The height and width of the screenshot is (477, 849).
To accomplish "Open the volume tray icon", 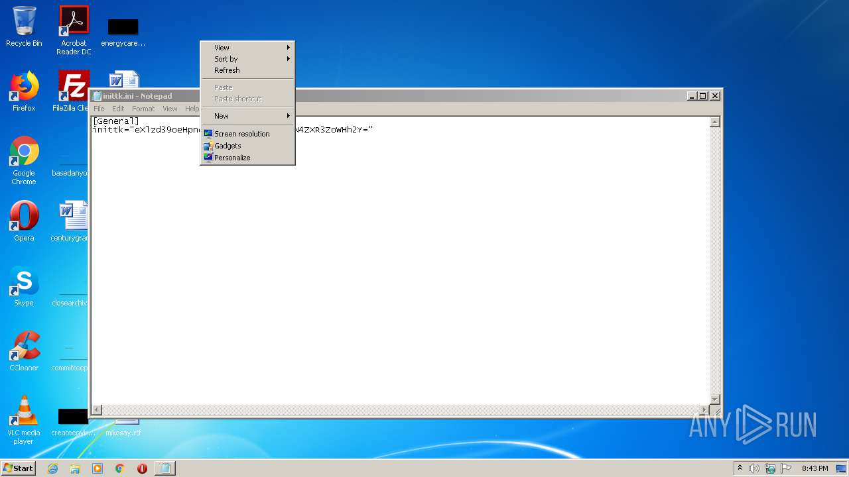I will pos(754,468).
